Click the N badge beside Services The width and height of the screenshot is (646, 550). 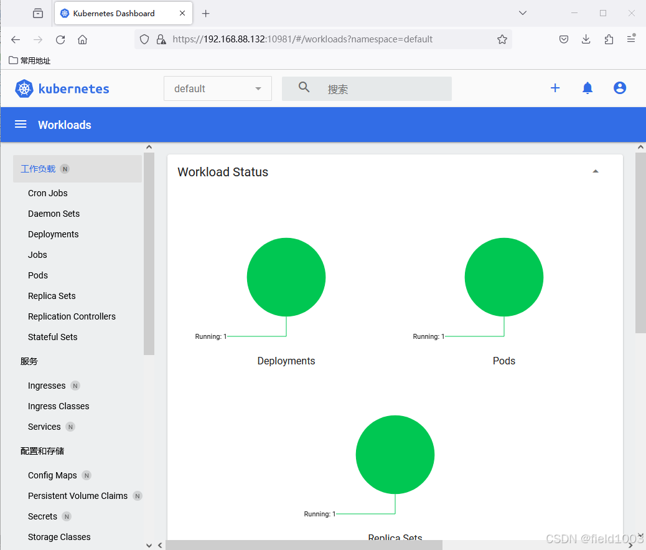[x=70, y=427]
